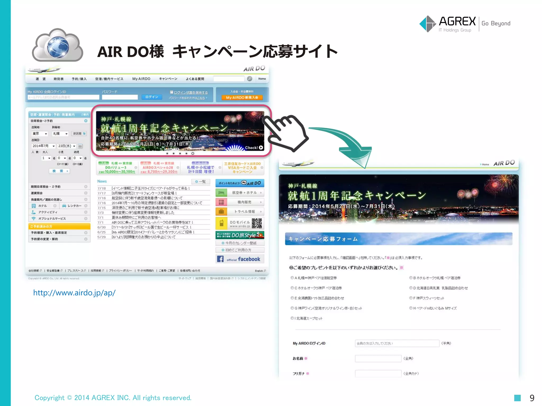Click the air ticket plus hotel bed icon
The width and height of the screenshot is (542, 406).
point(222,193)
